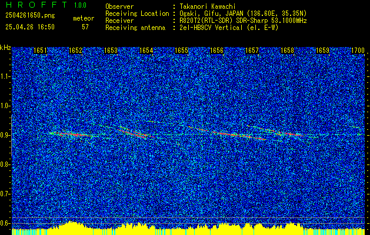Click the 1655 time marker
370x235 pixels.
tap(181, 51)
